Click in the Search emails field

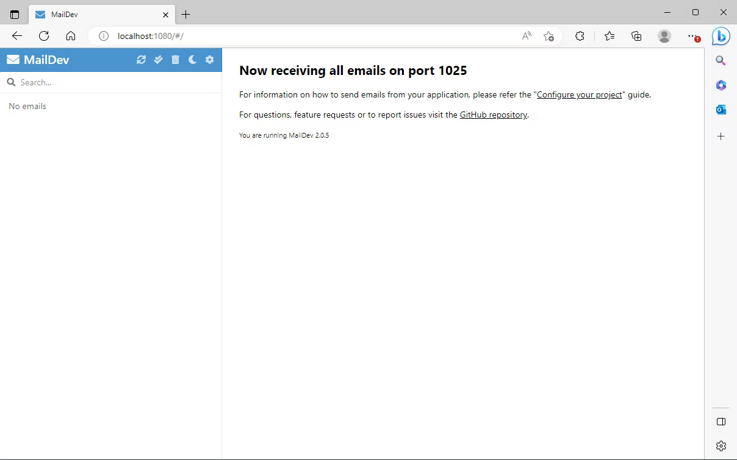click(116, 82)
